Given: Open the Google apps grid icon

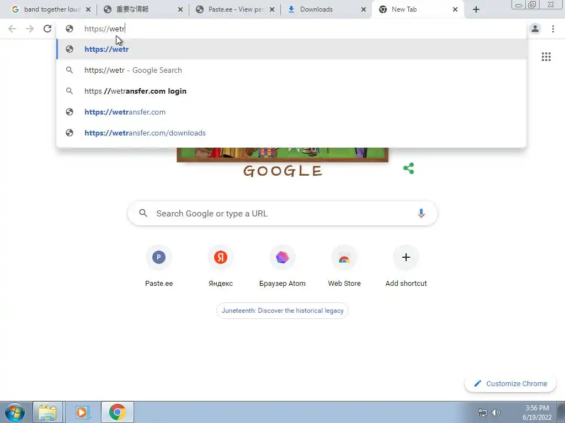Looking at the screenshot, I should pyautogui.click(x=546, y=57).
